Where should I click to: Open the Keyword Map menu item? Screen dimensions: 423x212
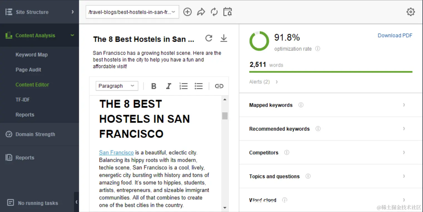(31, 55)
